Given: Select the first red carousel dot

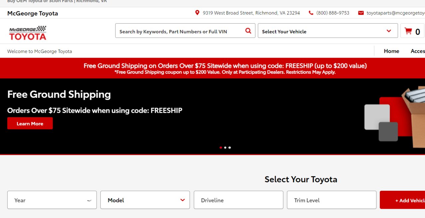Looking at the screenshot, I should click(221, 148).
